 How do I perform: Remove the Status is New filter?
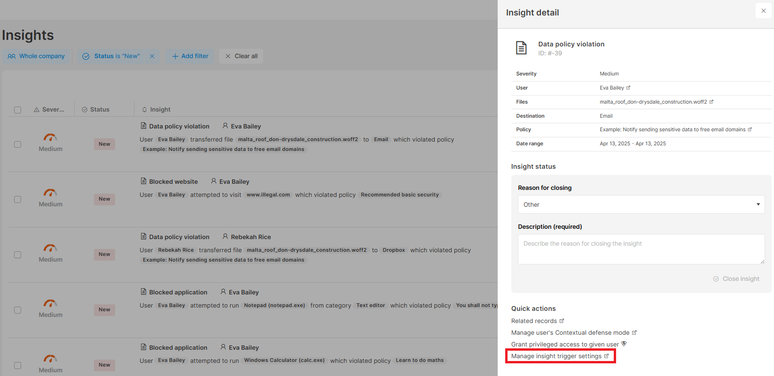[x=152, y=56]
